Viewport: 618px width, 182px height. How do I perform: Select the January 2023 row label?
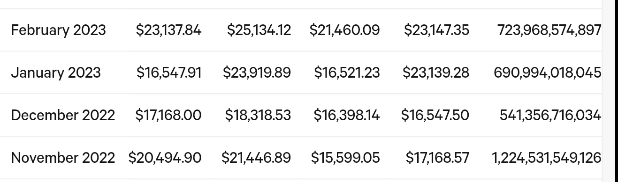pos(56,73)
